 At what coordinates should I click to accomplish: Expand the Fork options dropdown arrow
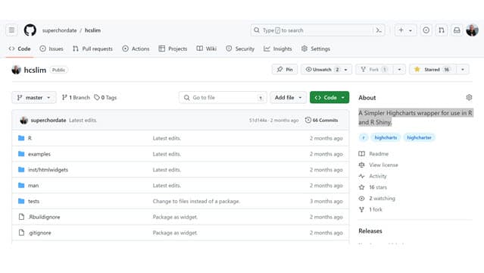point(399,70)
